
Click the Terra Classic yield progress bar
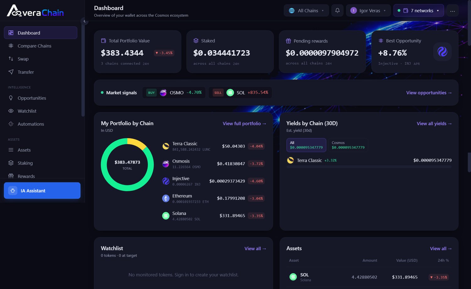[369, 167]
